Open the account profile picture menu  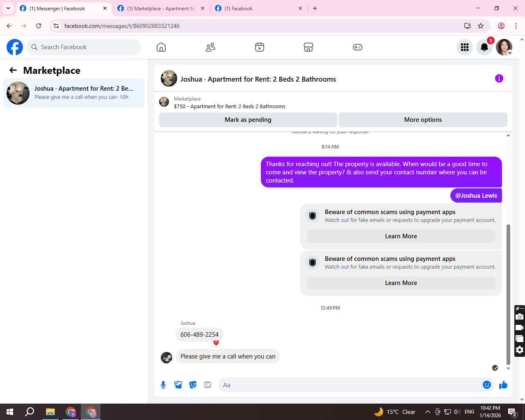(x=504, y=47)
